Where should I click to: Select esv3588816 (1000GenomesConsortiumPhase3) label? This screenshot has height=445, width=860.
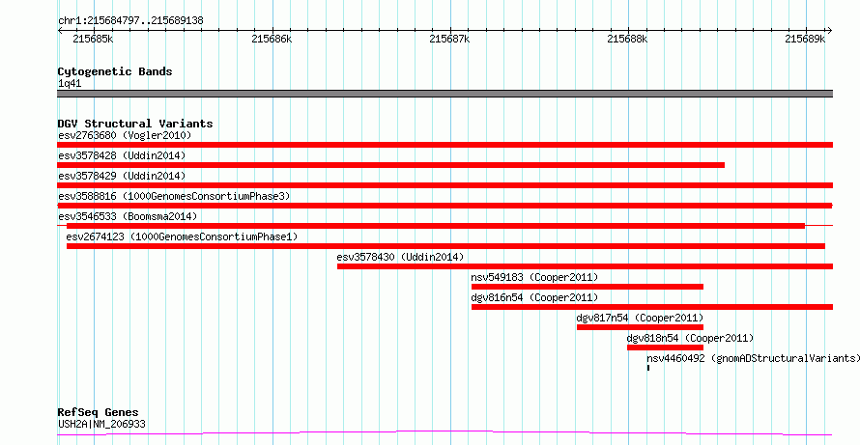tap(174, 196)
